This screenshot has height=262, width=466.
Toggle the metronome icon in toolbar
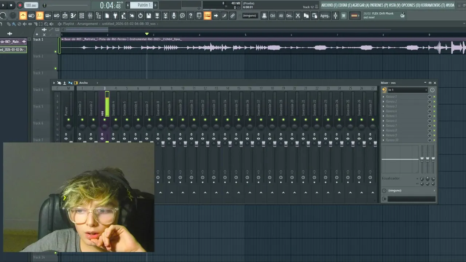23,16
